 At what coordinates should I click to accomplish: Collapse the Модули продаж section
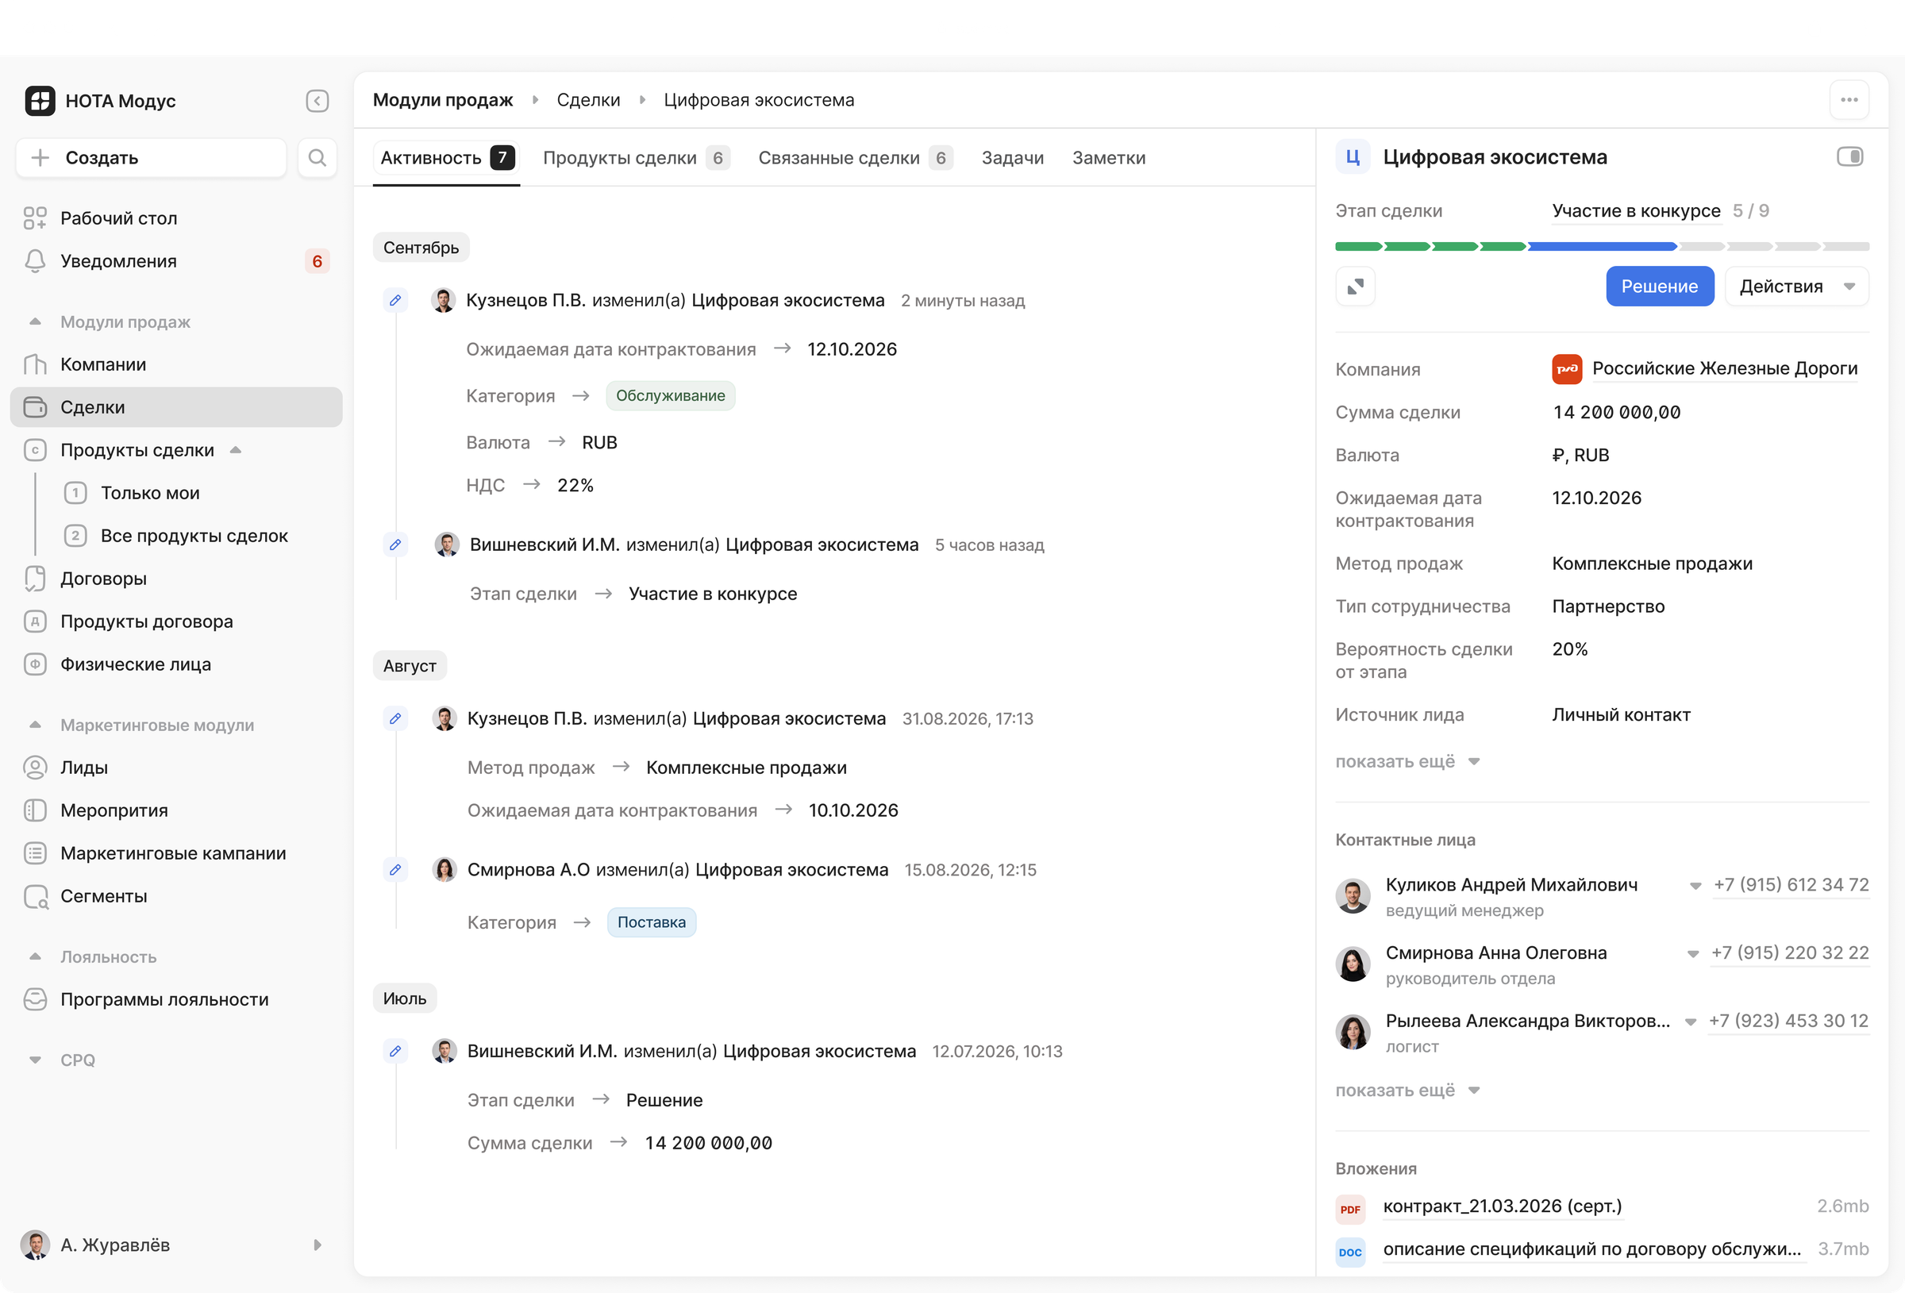34,321
